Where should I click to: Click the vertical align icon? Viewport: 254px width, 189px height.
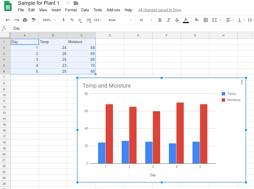pyautogui.click(x=239, y=20)
